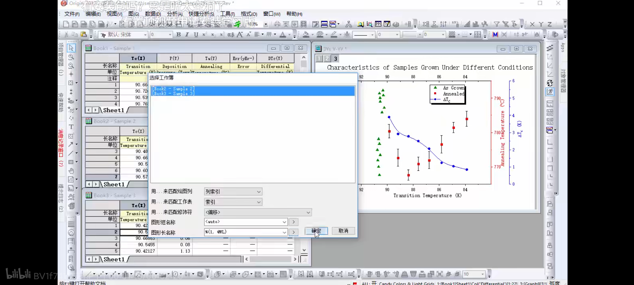634x285 pixels.
Task: Click the Z axis toolbar icon
Action: pyautogui.click(x=550, y=24)
